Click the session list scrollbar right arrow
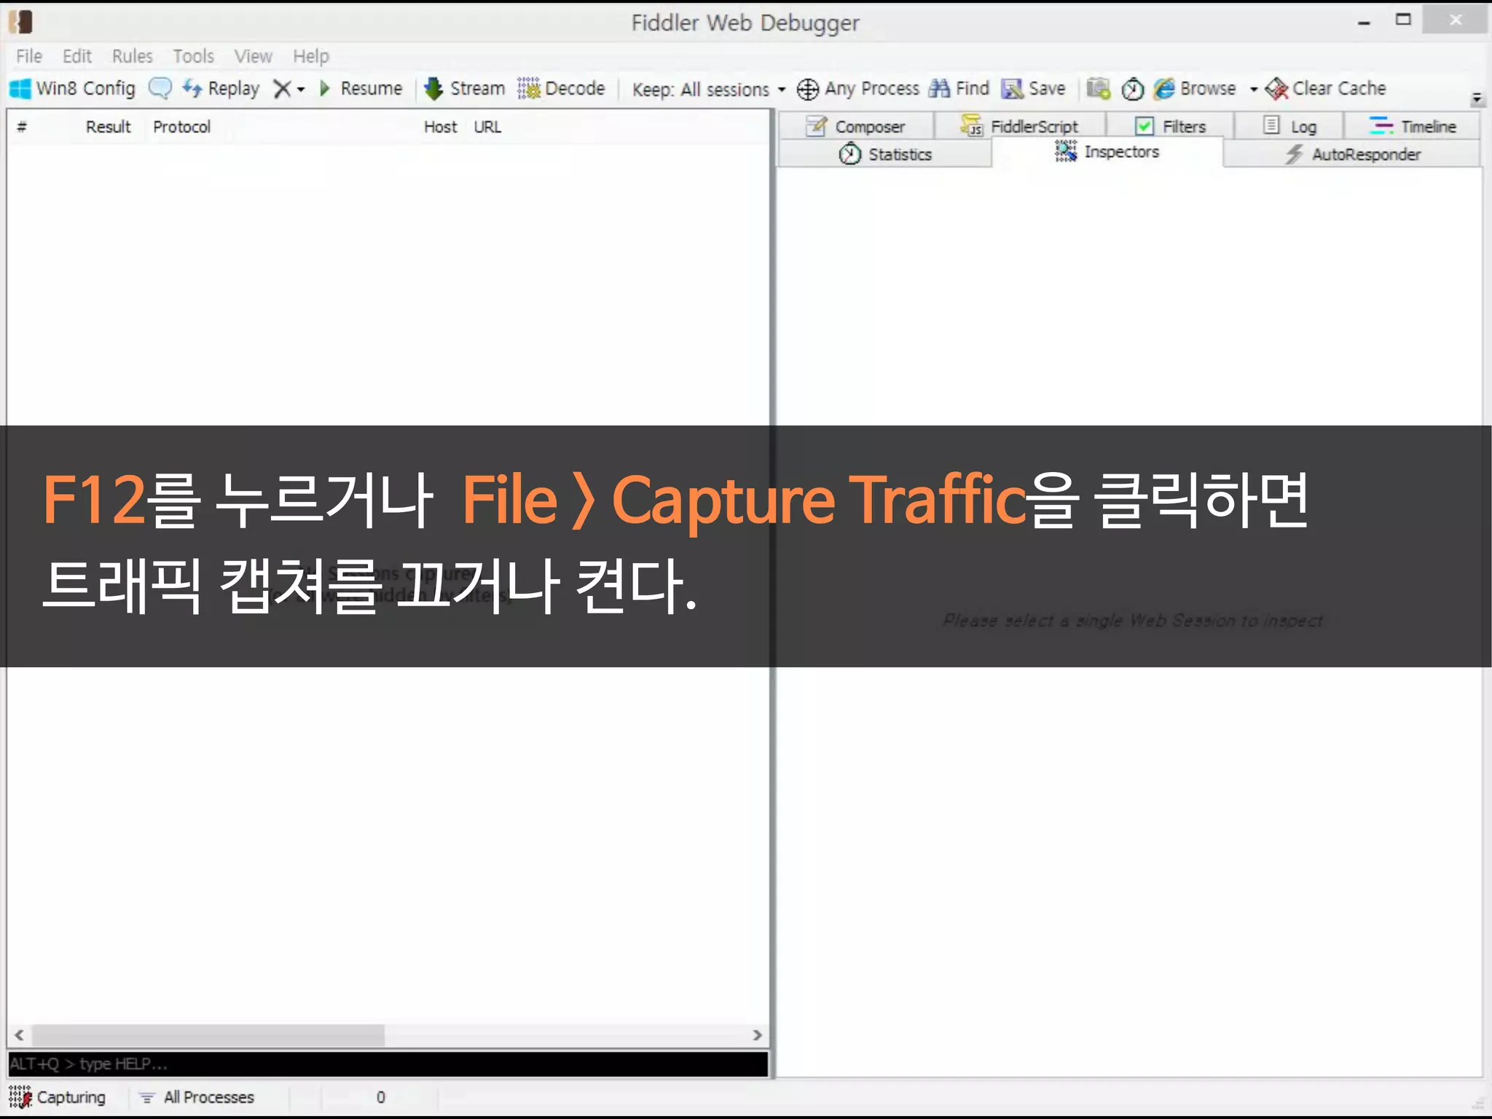1492x1119 pixels. [x=757, y=1035]
